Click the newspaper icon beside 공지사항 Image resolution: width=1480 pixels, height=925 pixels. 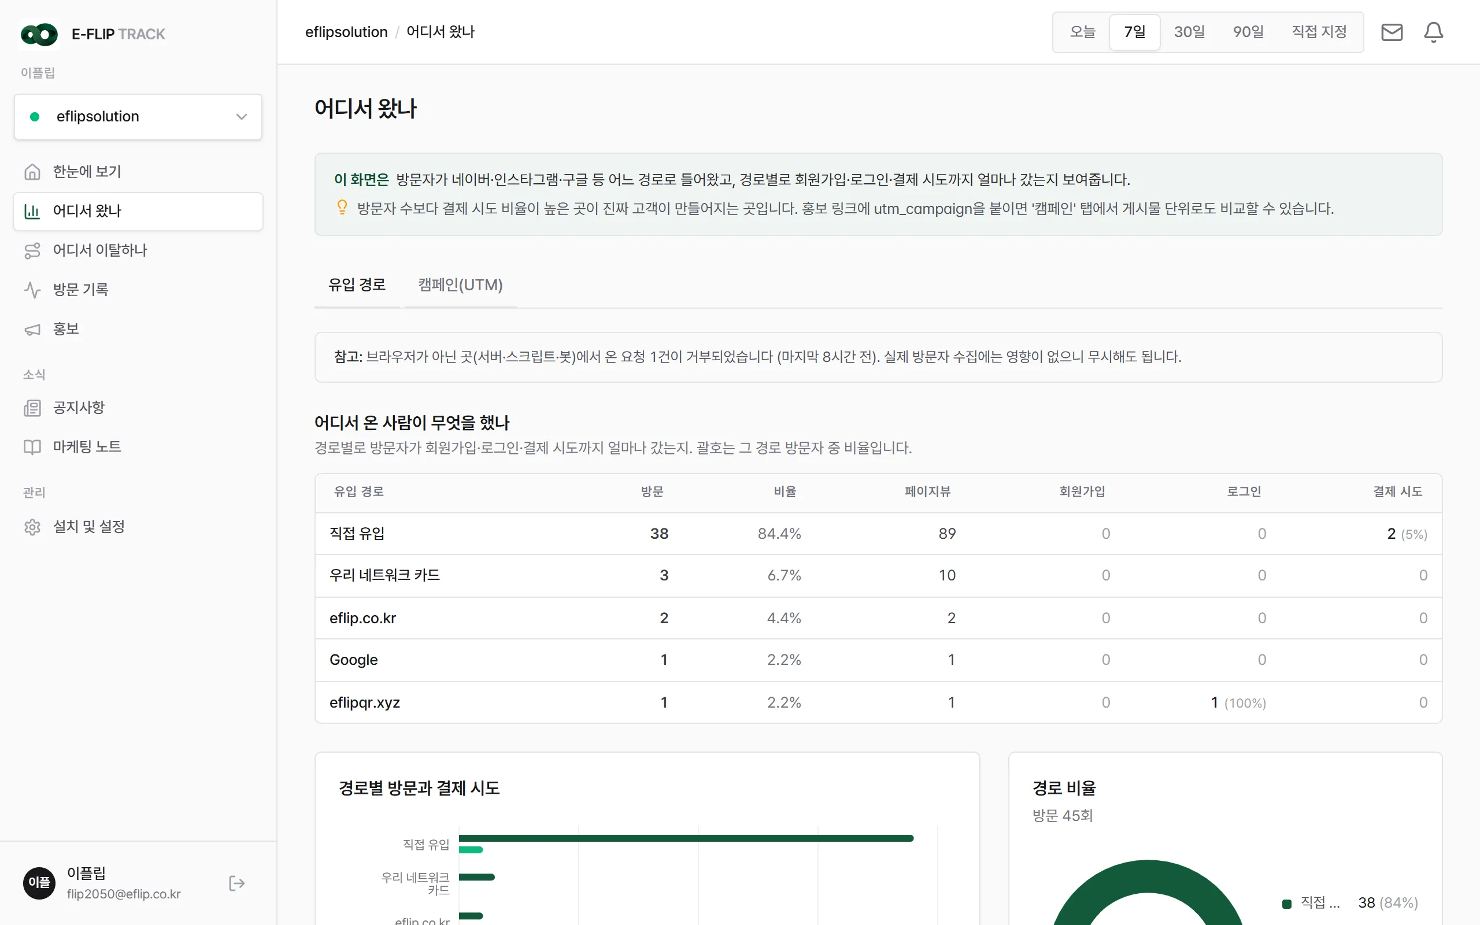coord(32,408)
